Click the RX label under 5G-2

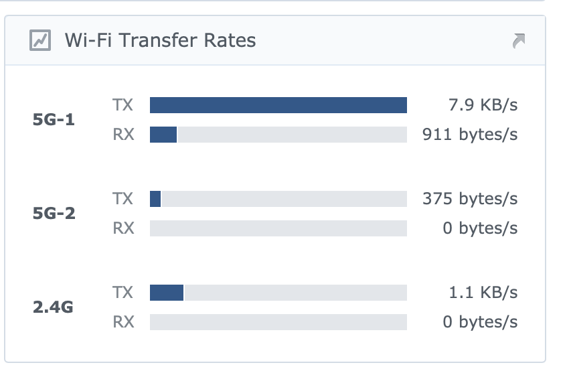tap(123, 228)
